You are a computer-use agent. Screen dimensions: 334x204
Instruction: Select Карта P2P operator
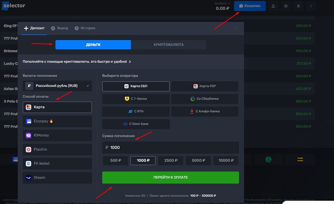[x=205, y=86]
